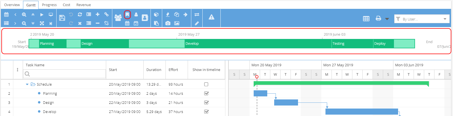Click the zoom in magnifier icon
Image resolution: width=453 pixels, height=116 pixels.
pos(24,14)
